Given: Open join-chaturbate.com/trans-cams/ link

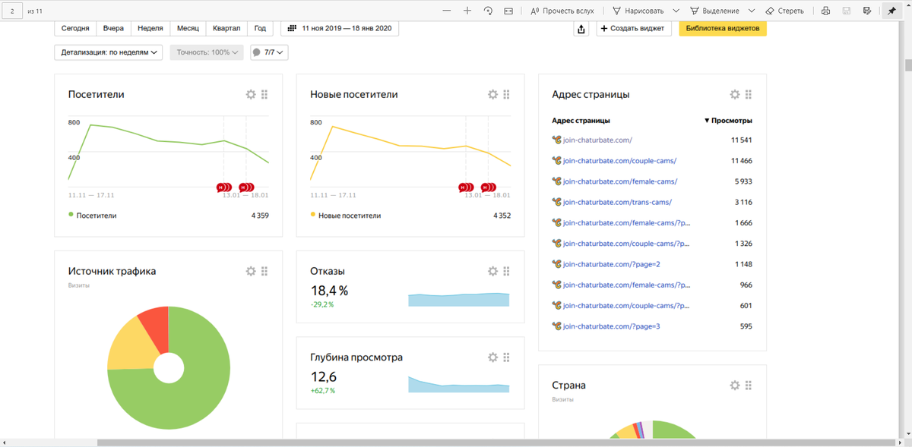Looking at the screenshot, I should (617, 202).
